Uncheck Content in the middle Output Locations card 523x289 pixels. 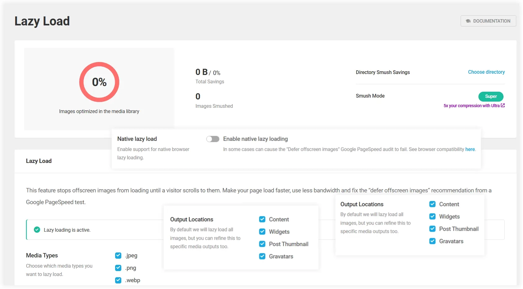click(262, 219)
